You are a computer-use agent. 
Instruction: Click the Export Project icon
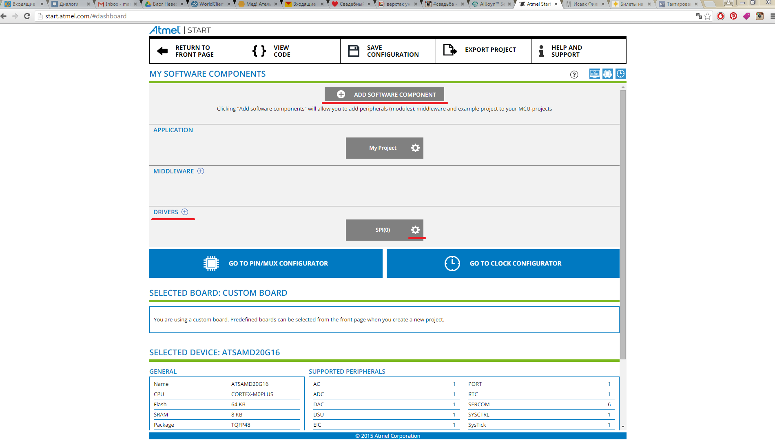(x=450, y=50)
